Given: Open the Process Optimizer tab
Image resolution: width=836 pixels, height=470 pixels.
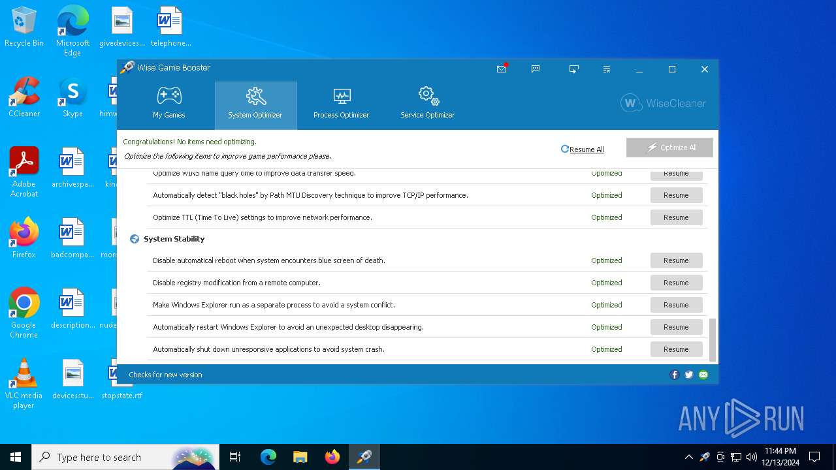Looking at the screenshot, I should point(341,104).
